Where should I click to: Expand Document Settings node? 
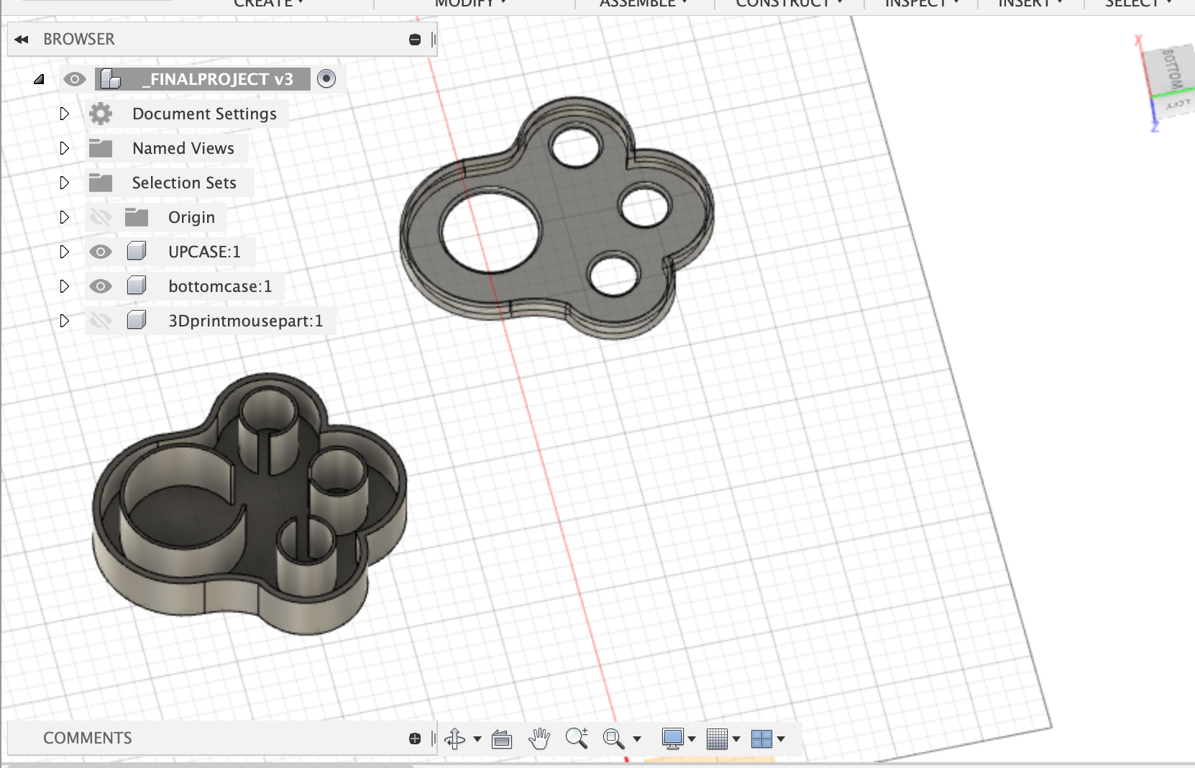tap(64, 114)
